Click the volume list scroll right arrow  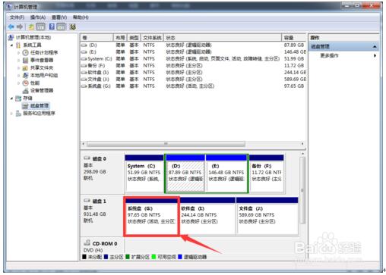302,144
